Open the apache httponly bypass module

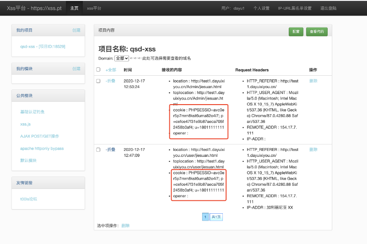point(42,149)
